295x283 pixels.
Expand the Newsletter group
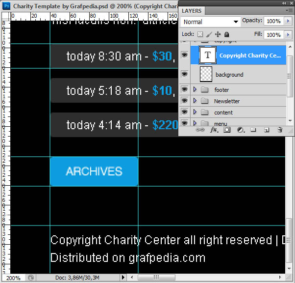point(195,101)
